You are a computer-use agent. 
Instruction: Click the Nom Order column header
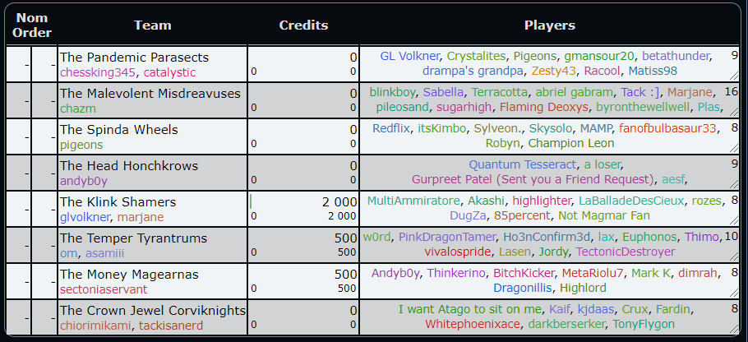[x=32, y=25]
